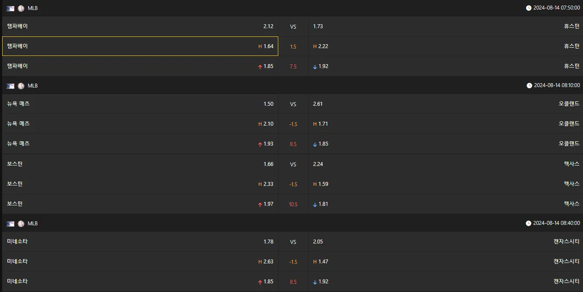Viewport: 583px width, 292px height.
Task: Select 미네소타 over 8.5 odds 1.85
Action: tap(140, 282)
